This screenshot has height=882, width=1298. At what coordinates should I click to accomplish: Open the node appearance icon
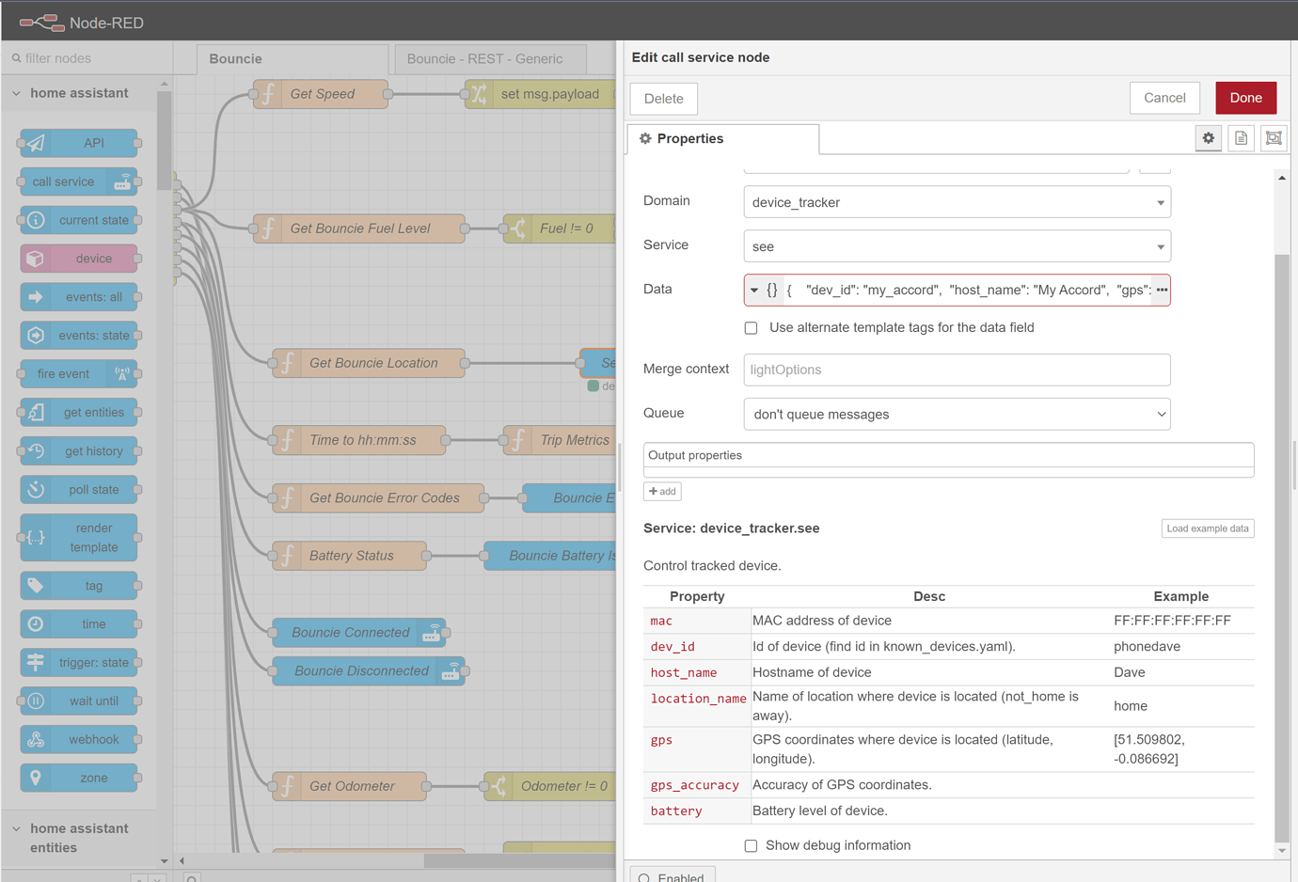[x=1274, y=138]
